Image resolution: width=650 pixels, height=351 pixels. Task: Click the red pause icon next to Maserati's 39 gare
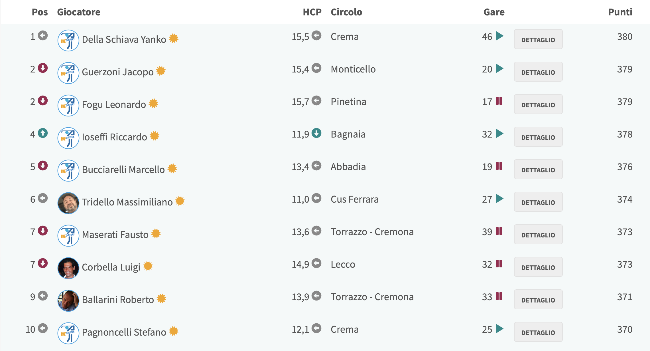coord(499,231)
